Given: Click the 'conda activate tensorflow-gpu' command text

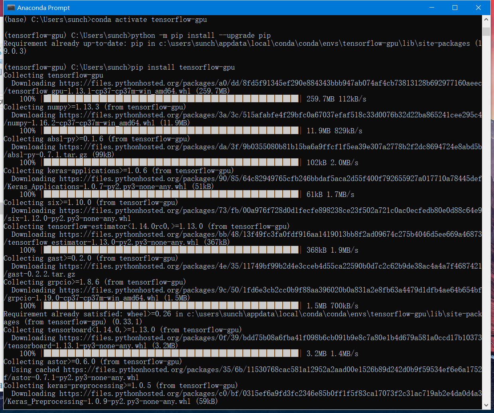Looking at the screenshot, I should coord(149,19).
